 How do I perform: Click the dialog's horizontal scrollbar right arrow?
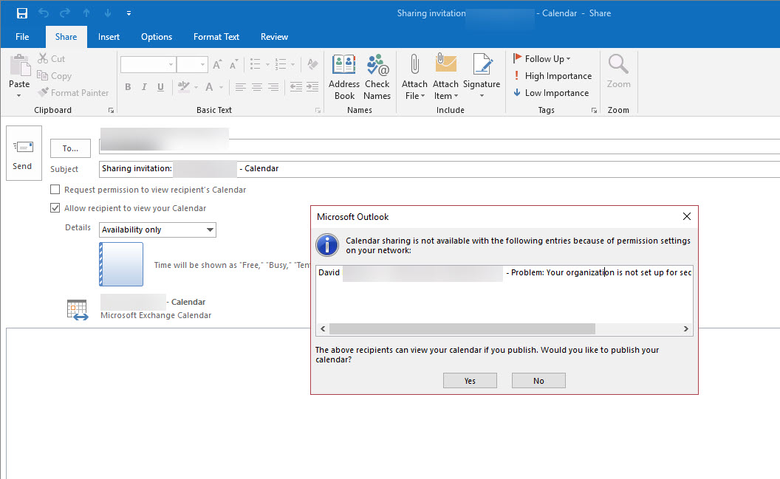(x=686, y=329)
